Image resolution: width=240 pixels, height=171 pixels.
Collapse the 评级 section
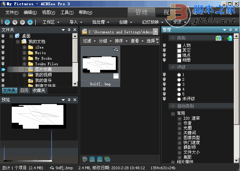coord(173,67)
